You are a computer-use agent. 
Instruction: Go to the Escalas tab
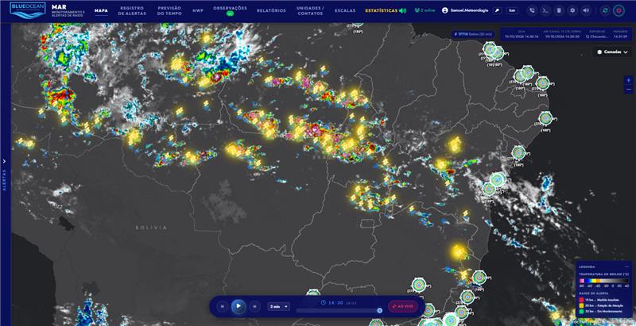click(345, 10)
